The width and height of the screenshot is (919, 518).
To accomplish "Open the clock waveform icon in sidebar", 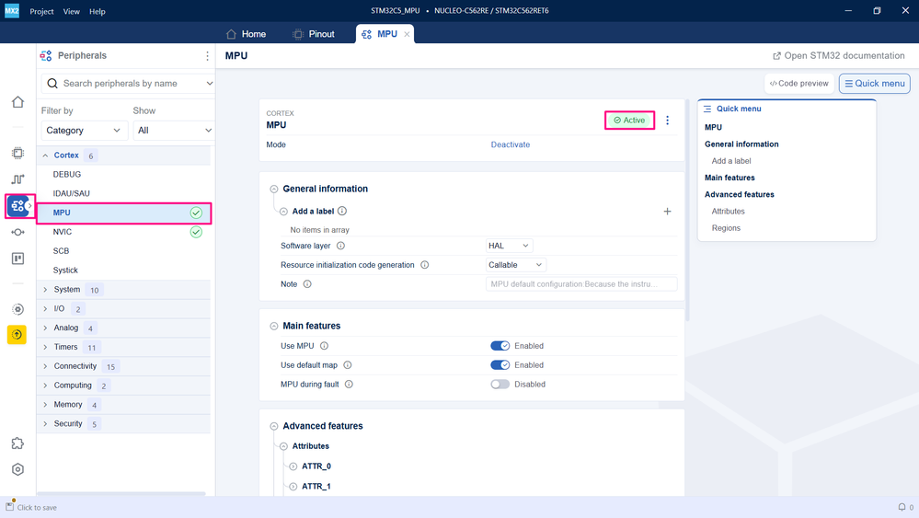I will [17, 179].
